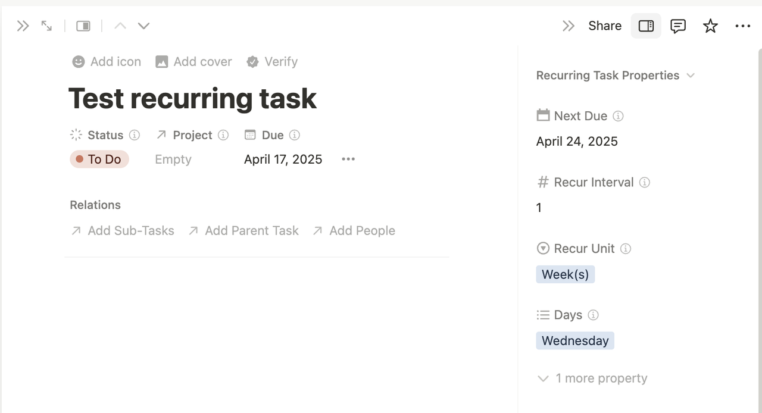
Task: Click Add icon for the page
Action: pos(107,61)
